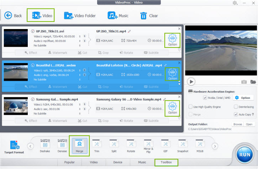Screen dimensions: 258x169
Task: Toggle the Auto Copy checkbox
Action: coord(236,114)
